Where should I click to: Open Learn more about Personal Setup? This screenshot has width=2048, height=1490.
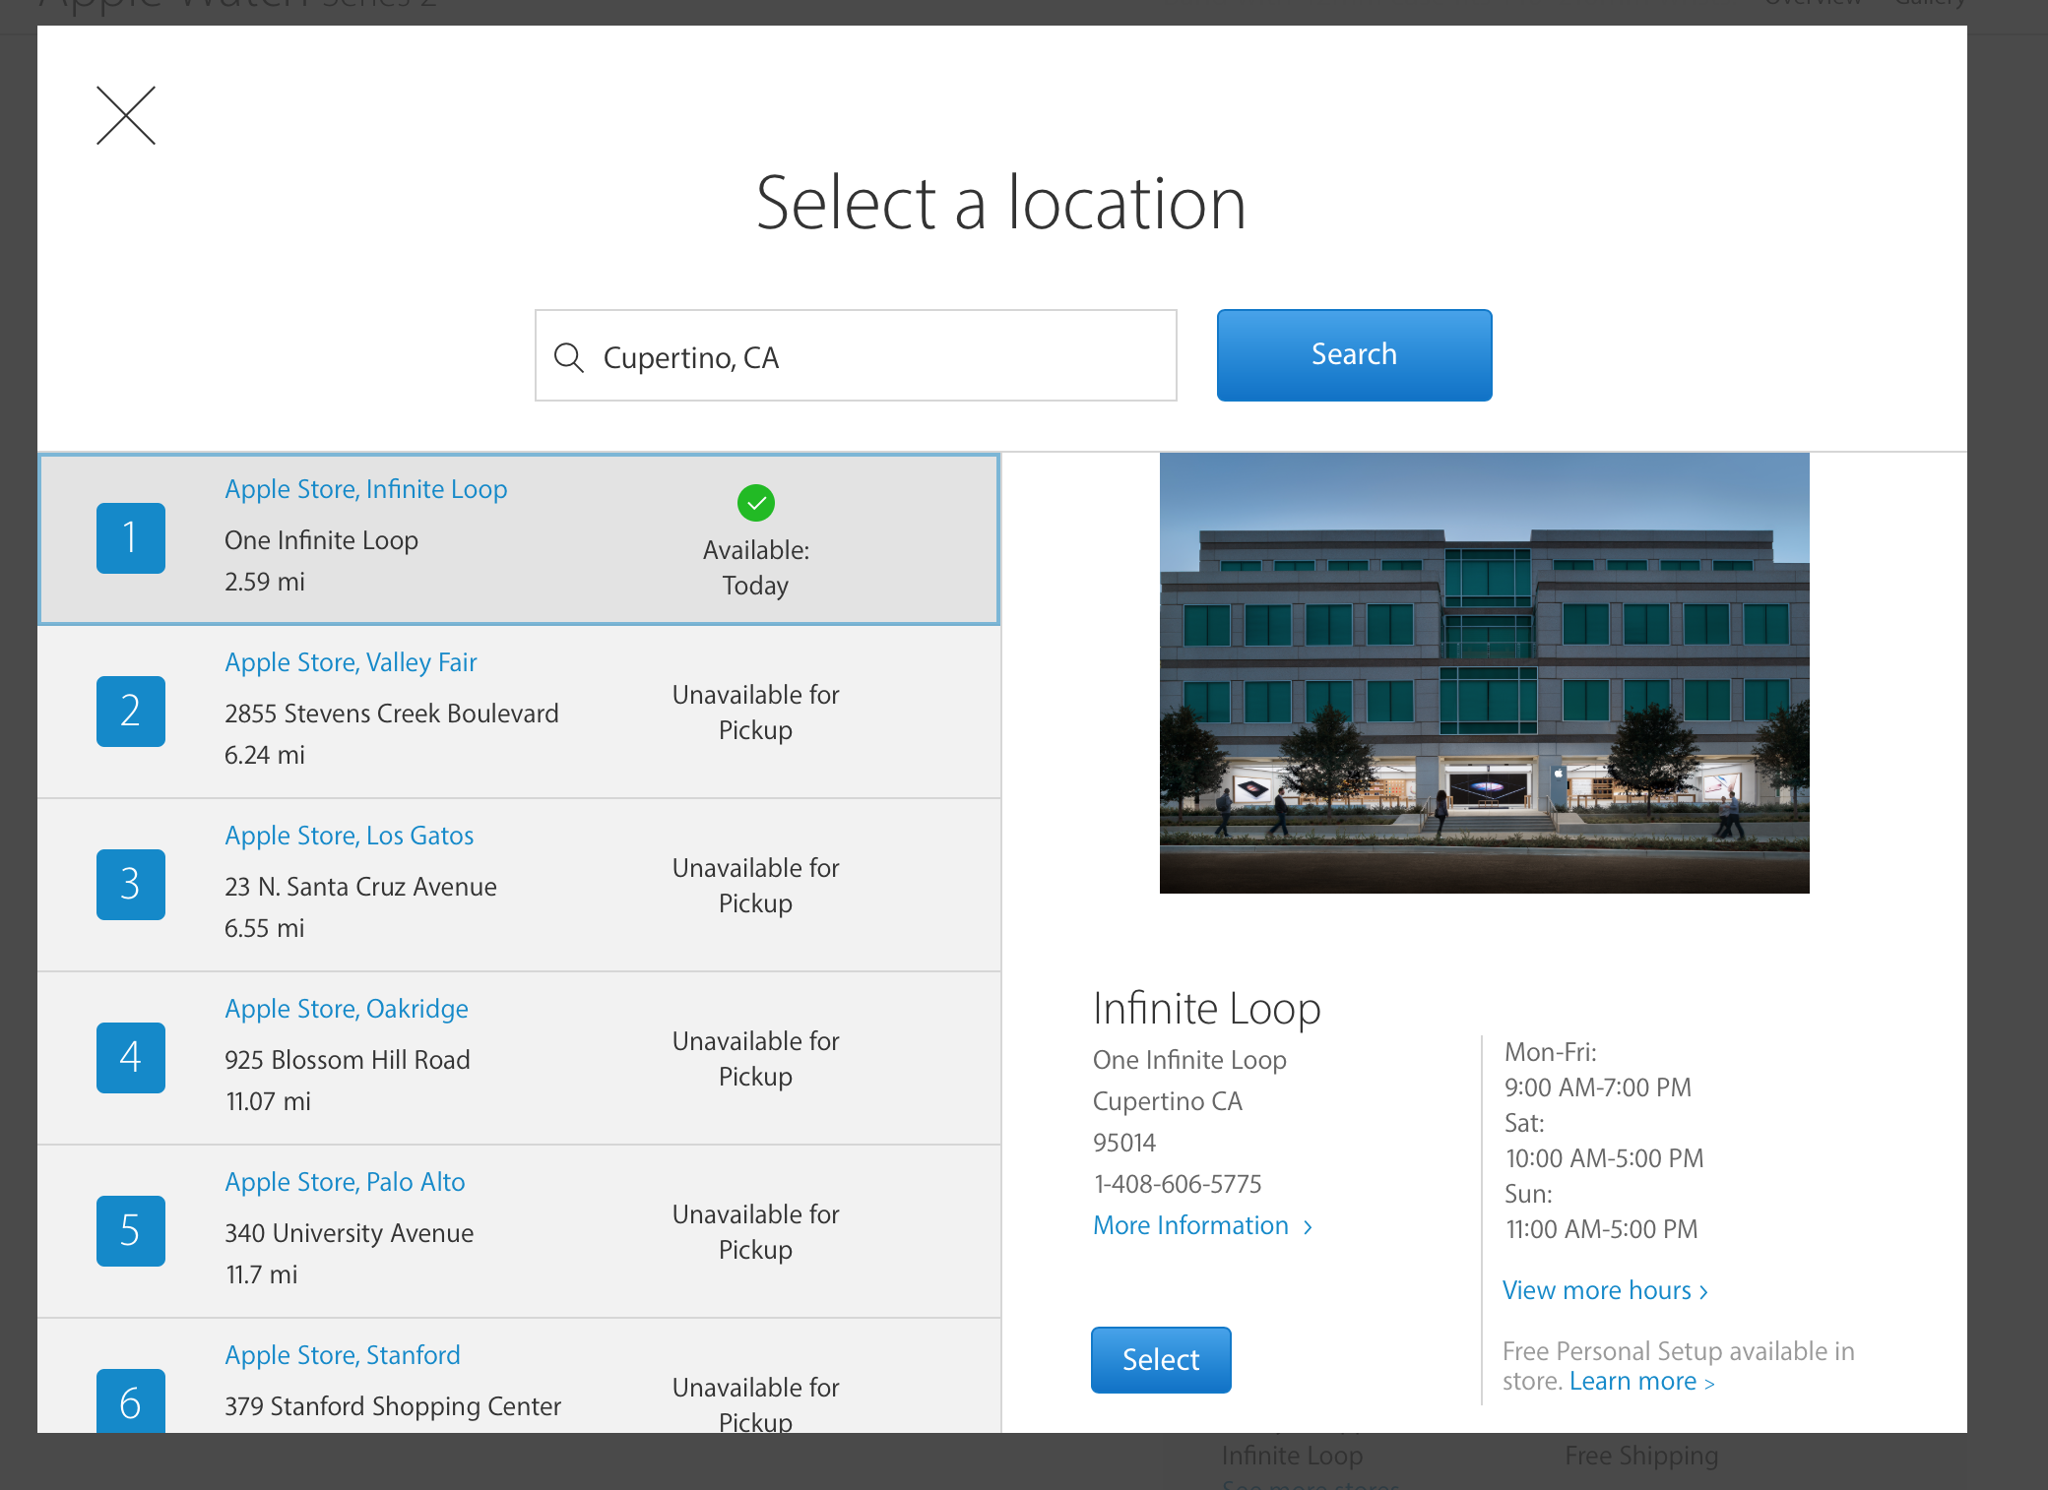(1642, 1382)
